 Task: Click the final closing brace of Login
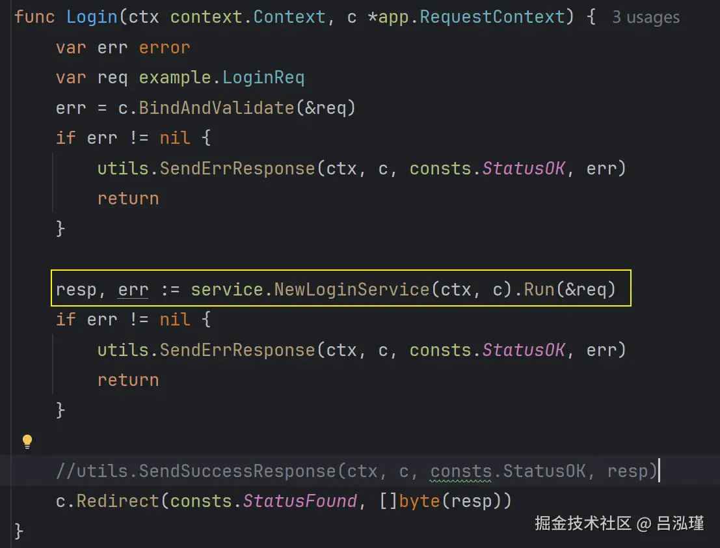coord(19,531)
